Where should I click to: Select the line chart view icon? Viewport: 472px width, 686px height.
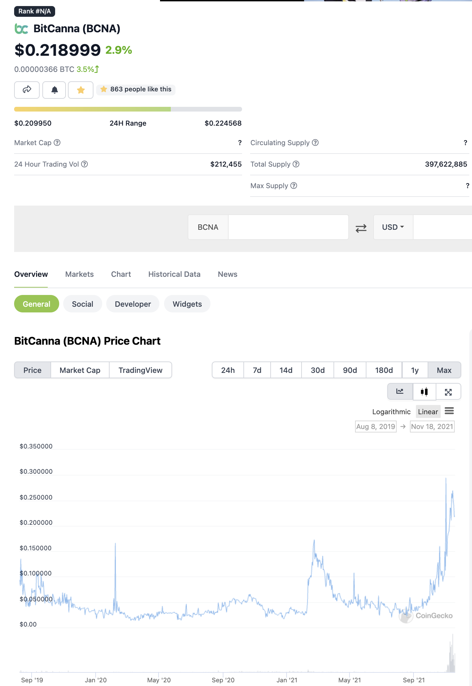coord(400,391)
